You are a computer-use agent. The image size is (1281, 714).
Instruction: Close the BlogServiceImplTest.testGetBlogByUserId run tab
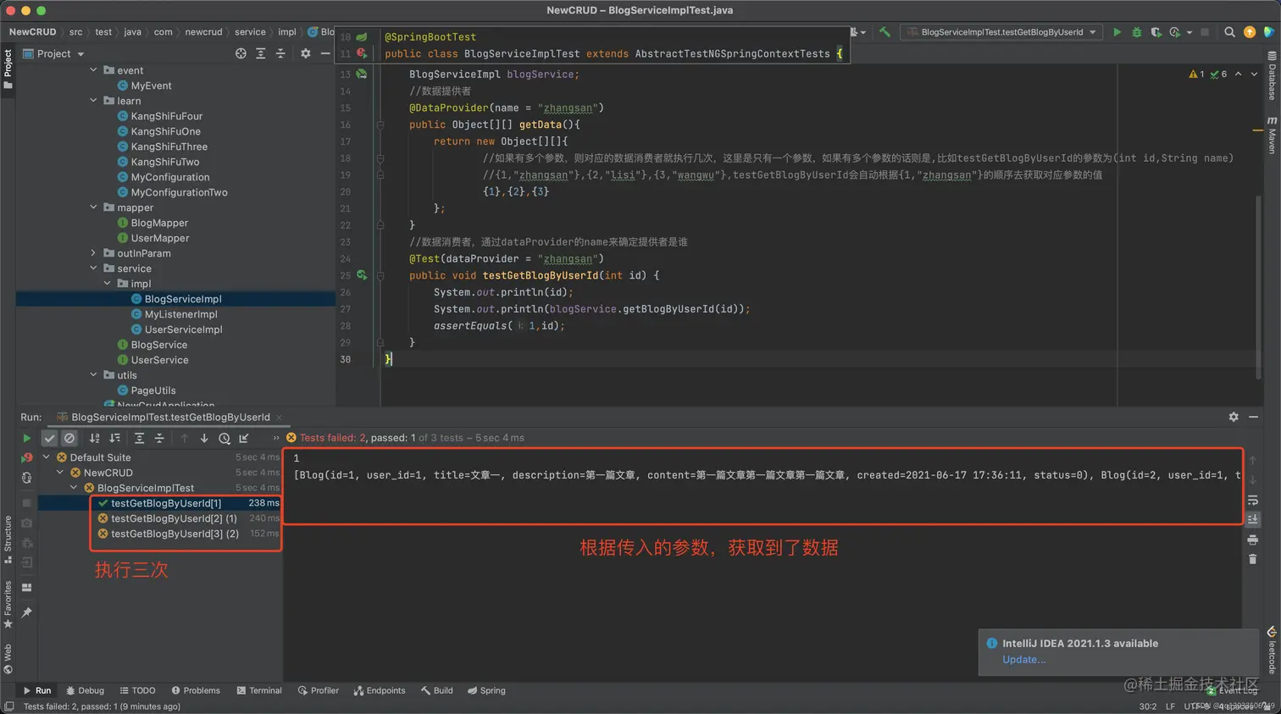279,418
